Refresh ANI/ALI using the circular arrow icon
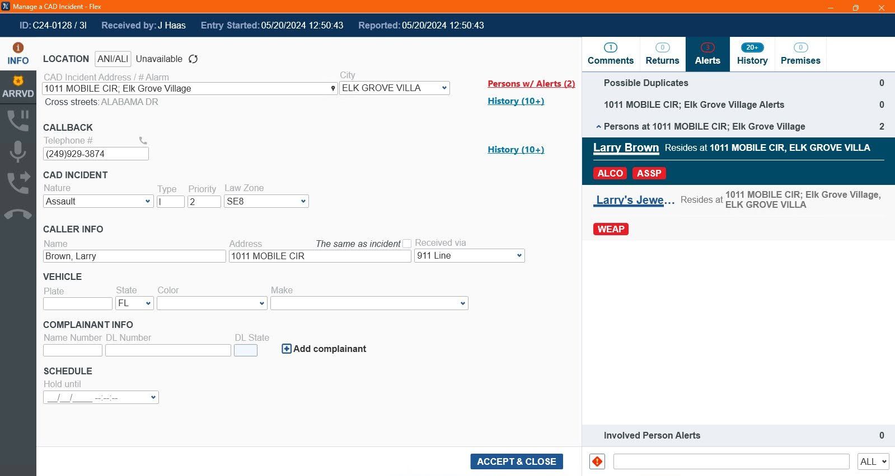895x476 pixels. (193, 59)
